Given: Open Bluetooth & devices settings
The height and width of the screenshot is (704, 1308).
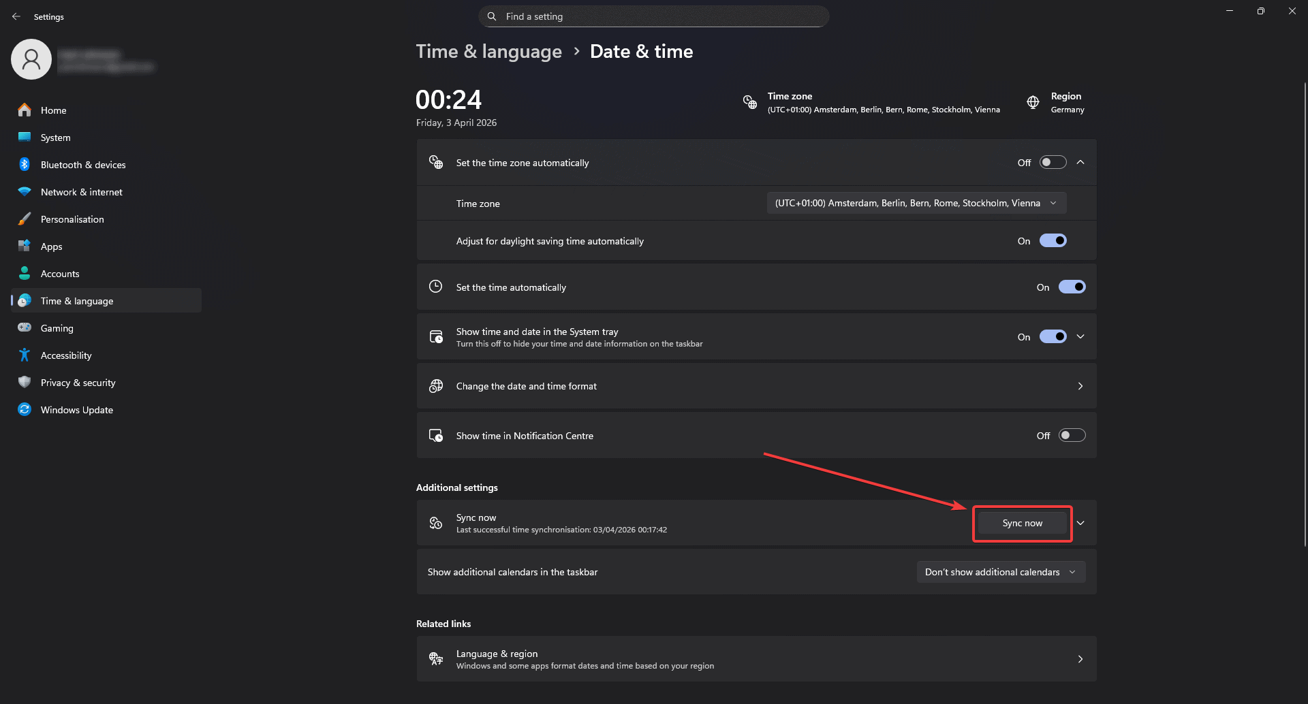Looking at the screenshot, I should tap(106, 164).
